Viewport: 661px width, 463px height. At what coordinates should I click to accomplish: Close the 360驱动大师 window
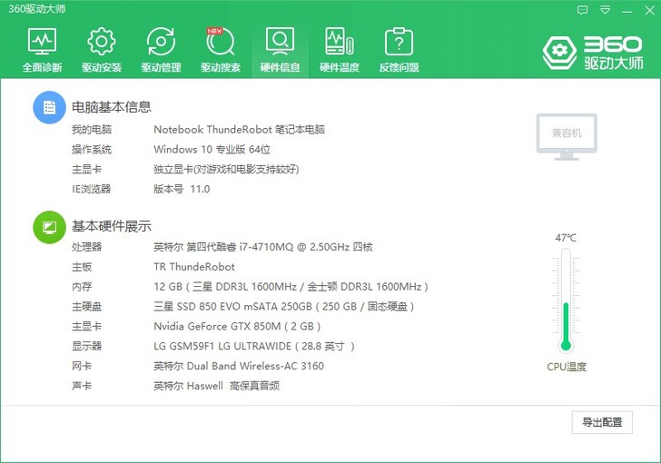[x=649, y=10]
